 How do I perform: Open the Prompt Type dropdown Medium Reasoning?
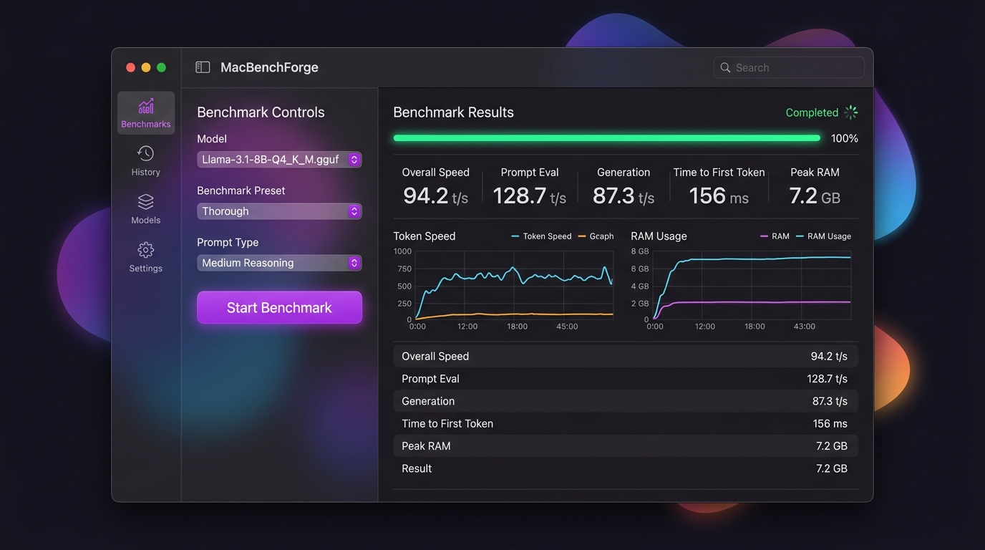click(279, 263)
